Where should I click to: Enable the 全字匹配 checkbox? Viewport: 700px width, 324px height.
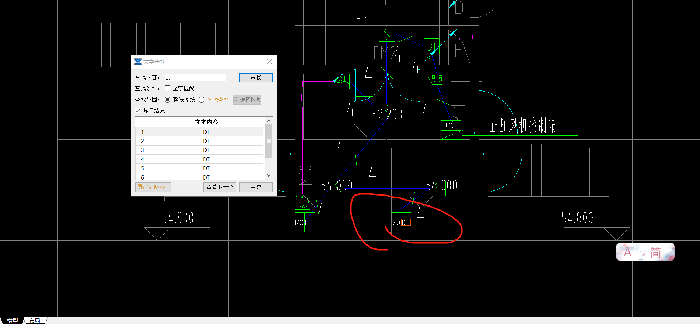pos(168,88)
